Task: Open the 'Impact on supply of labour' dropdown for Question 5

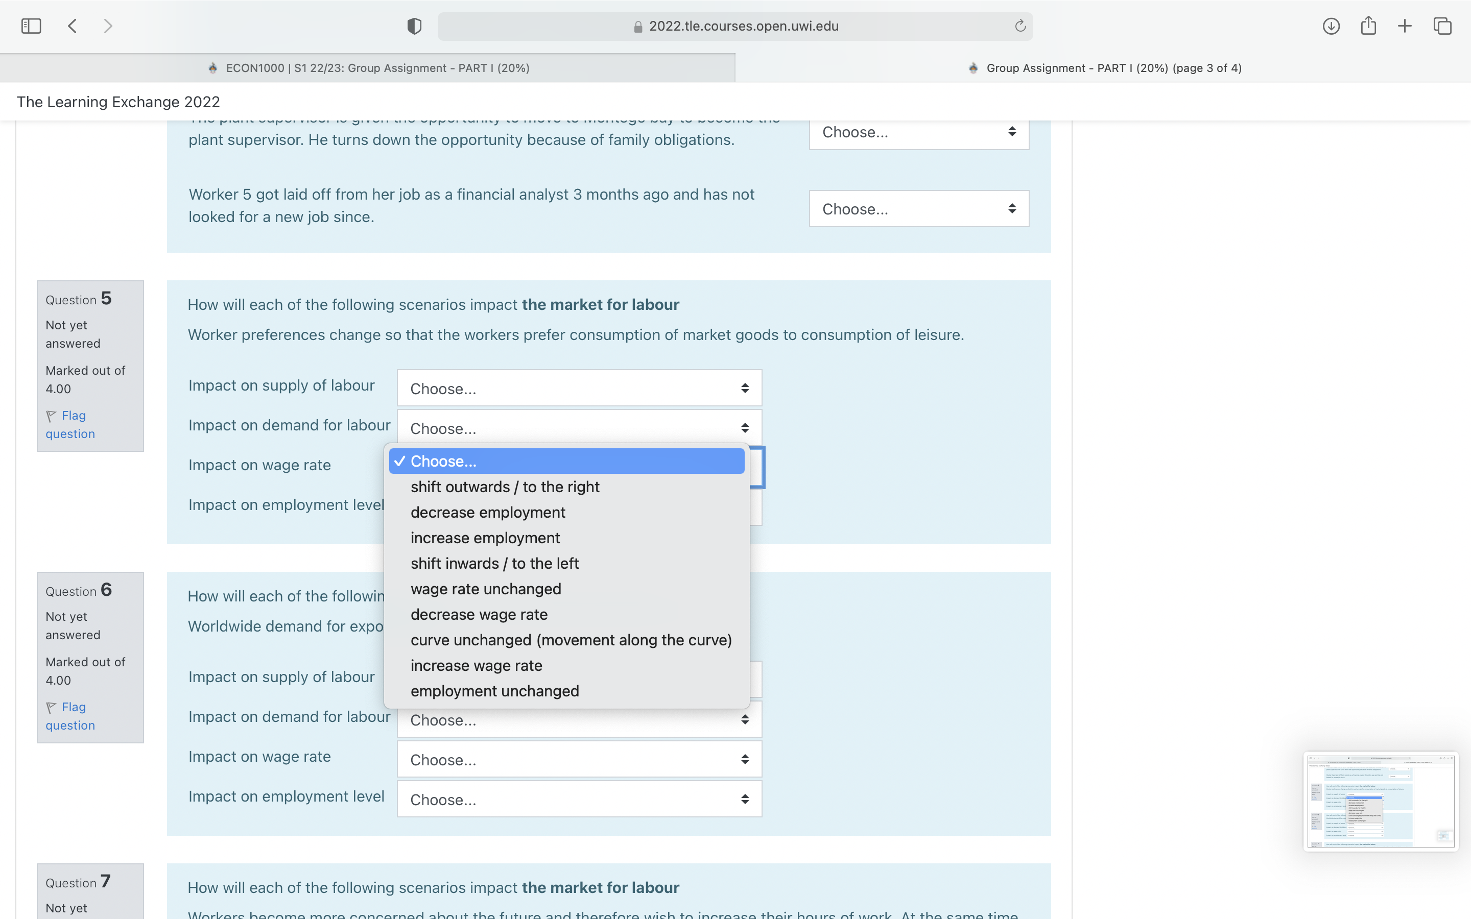Action: tap(578, 388)
